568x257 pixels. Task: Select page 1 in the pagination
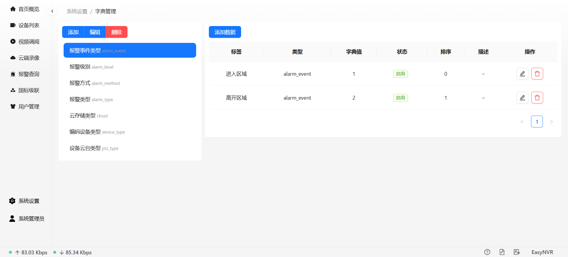[x=537, y=122]
